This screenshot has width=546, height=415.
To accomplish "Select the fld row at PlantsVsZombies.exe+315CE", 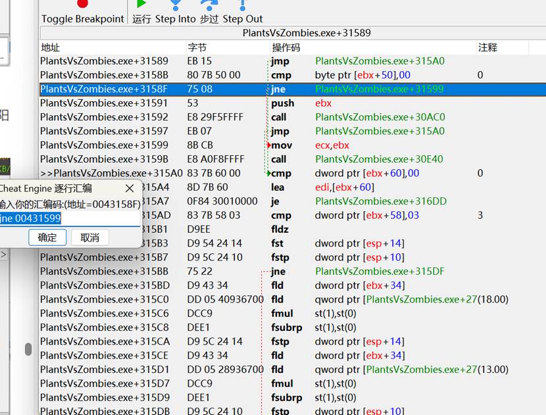I will tap(293, 355).
